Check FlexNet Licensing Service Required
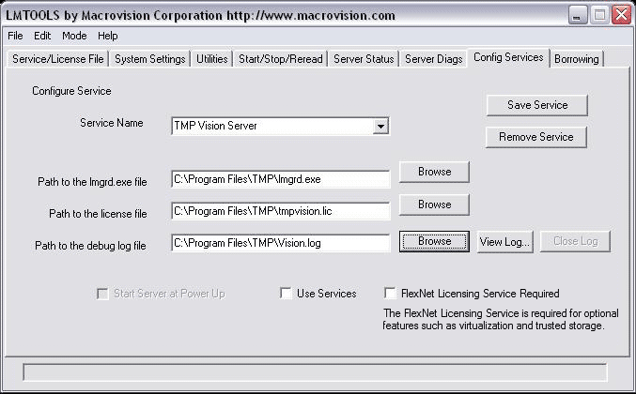 (x=391, y=294)
